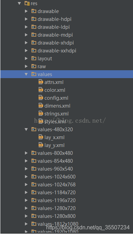Expand the drawable-mdpi folder arrow
The width and height of the screenshot is (133, 234).
(26, 35)
